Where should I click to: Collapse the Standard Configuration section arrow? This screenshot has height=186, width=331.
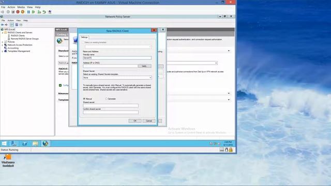click(x=229, y=51)
